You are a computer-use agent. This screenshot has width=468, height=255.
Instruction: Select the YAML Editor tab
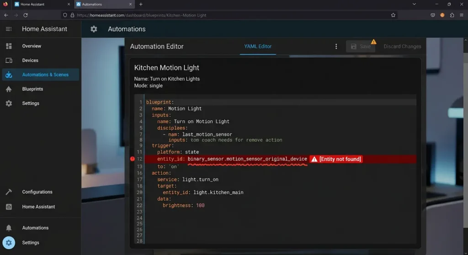pos(258,47)
